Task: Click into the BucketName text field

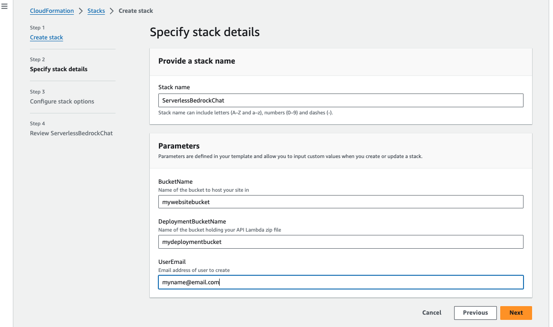Action: pyautogui.click(x=340, y=202)
